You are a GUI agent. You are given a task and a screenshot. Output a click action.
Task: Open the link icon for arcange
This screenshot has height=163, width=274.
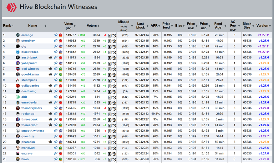[x=56, y=35]
